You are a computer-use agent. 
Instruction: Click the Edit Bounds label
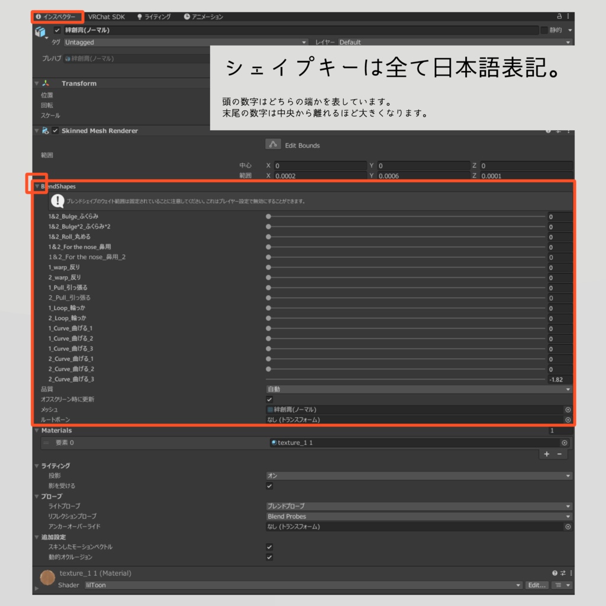pos(302,146)
